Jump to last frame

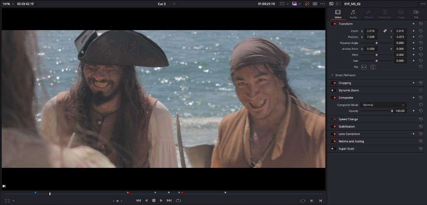click(169, 200)
